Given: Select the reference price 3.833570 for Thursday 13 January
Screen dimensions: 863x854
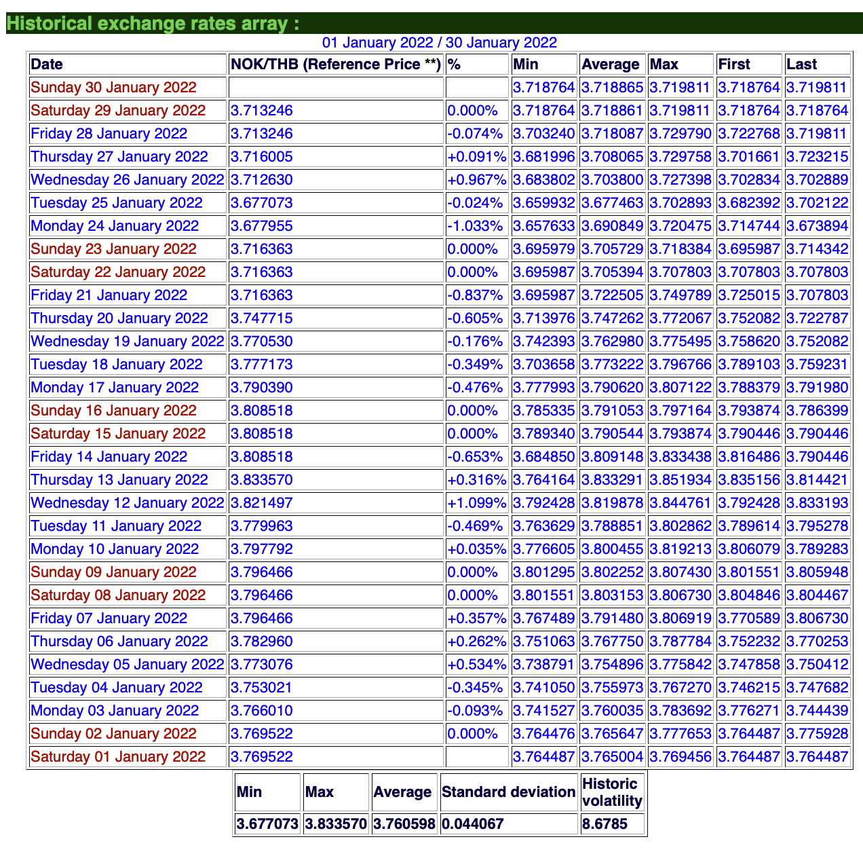Looking at the screenshot, I should [262, 480].
